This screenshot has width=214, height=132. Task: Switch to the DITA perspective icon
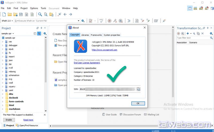196,9
